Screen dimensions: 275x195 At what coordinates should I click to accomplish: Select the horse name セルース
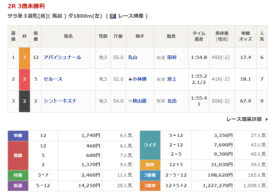click(53, 79)
